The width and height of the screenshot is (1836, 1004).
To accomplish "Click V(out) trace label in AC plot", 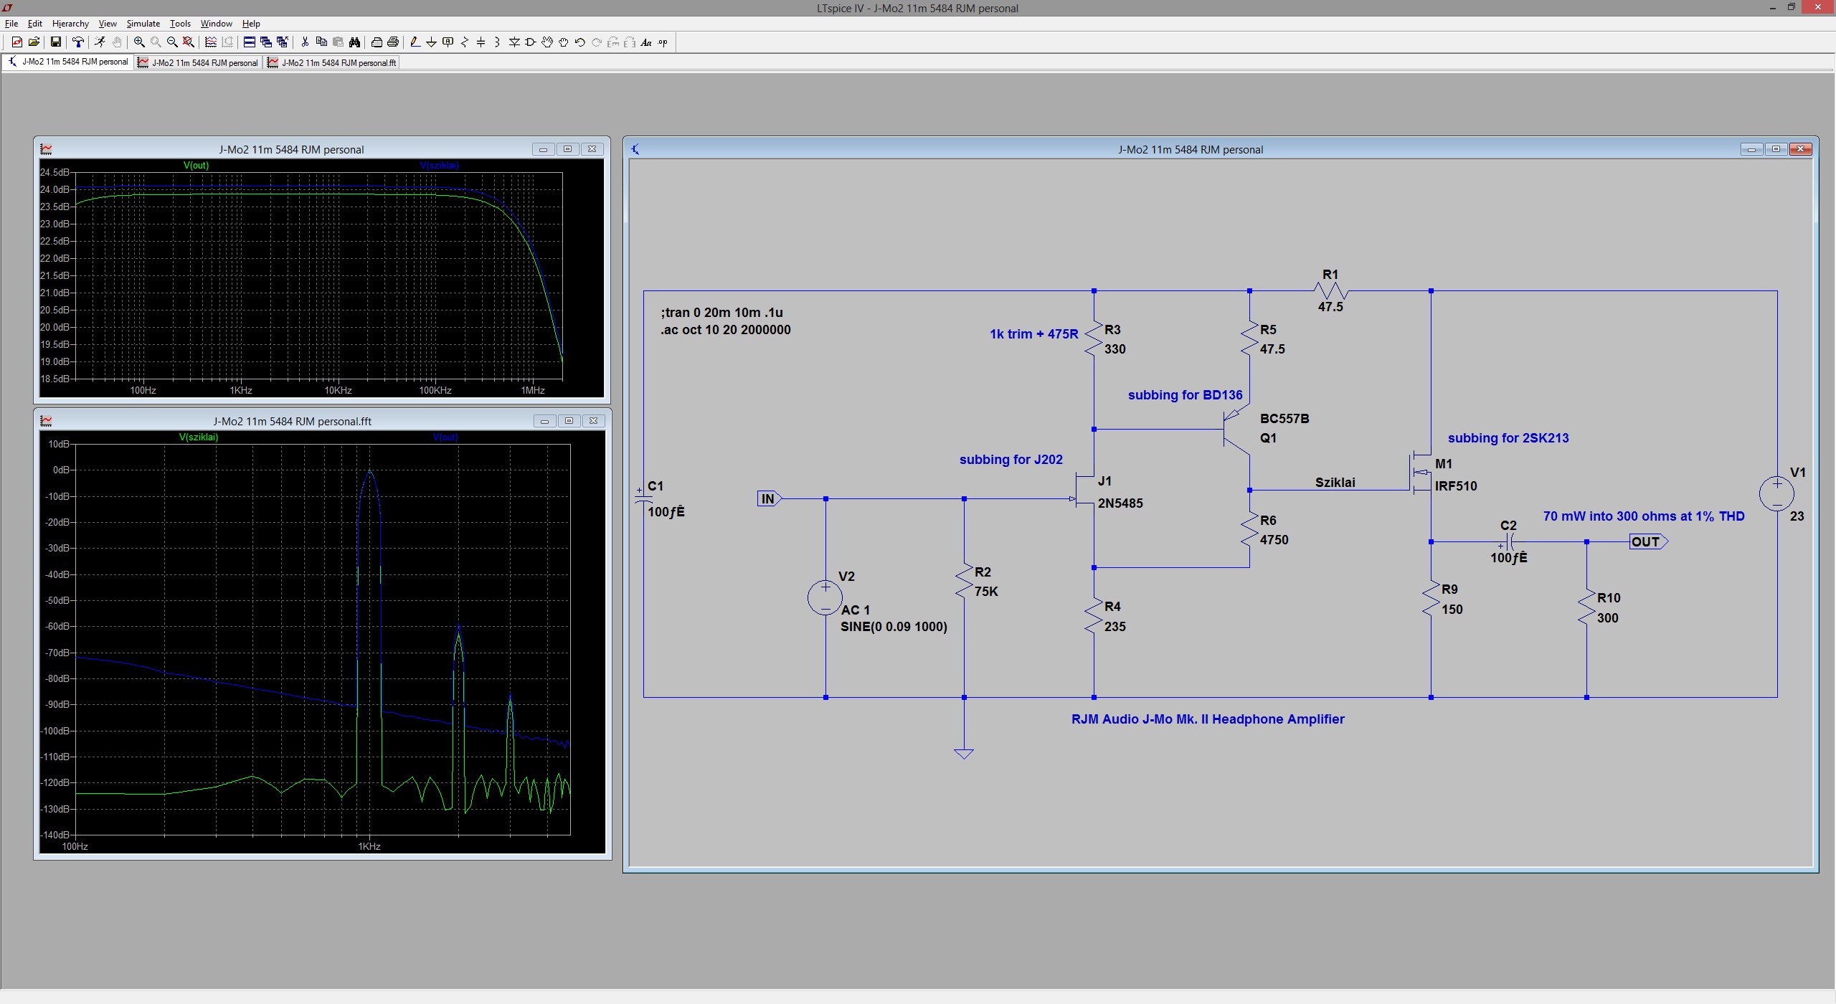I will tap(196, 166).
